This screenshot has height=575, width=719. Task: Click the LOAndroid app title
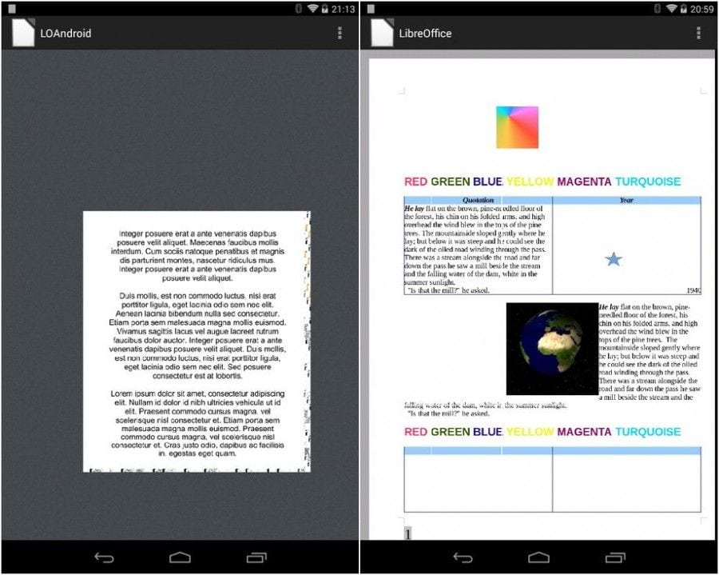coord(66,33)
